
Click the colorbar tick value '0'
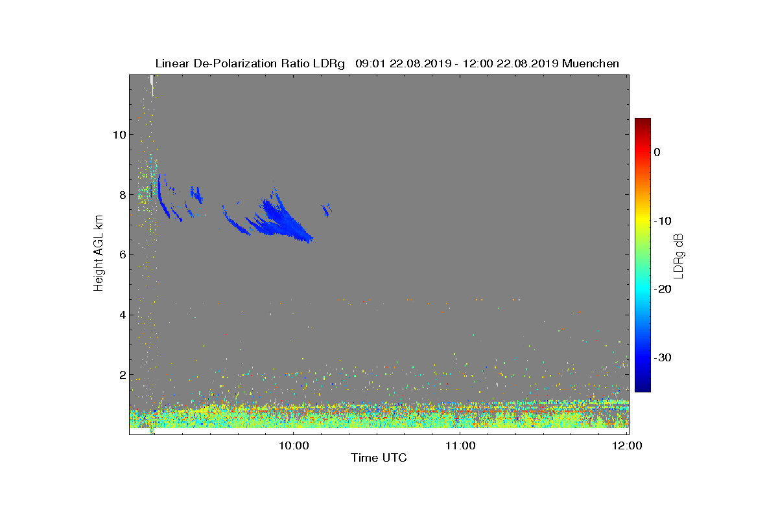657,152
